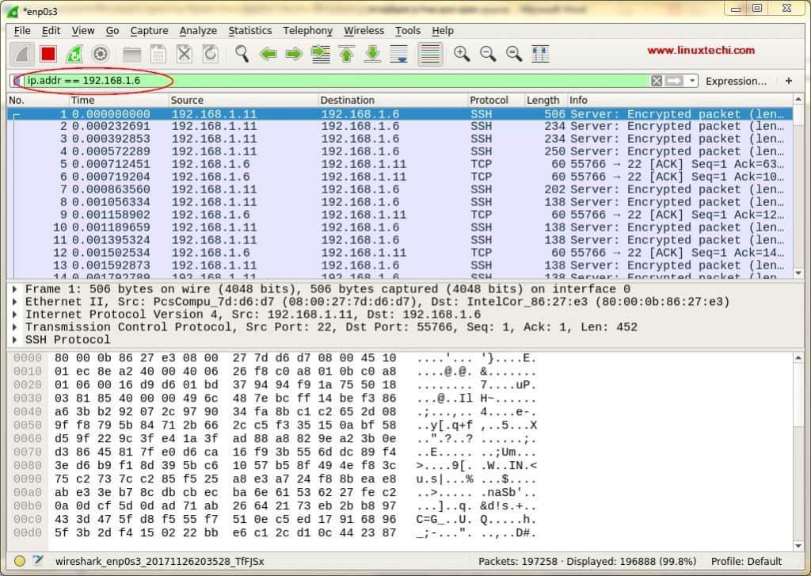Screen dimensions: 811x576
Task: Toggle auto-scroll during live capture
Action: [x=398, y=54]
